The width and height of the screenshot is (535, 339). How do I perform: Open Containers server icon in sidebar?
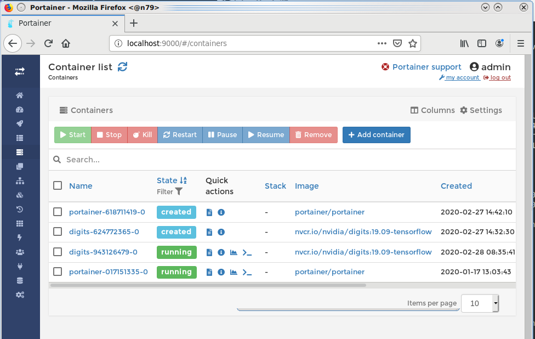click(20, 152)
